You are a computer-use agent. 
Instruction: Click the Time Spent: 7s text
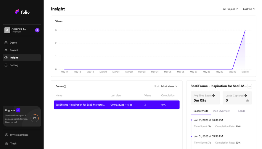(x=202, y=143)
